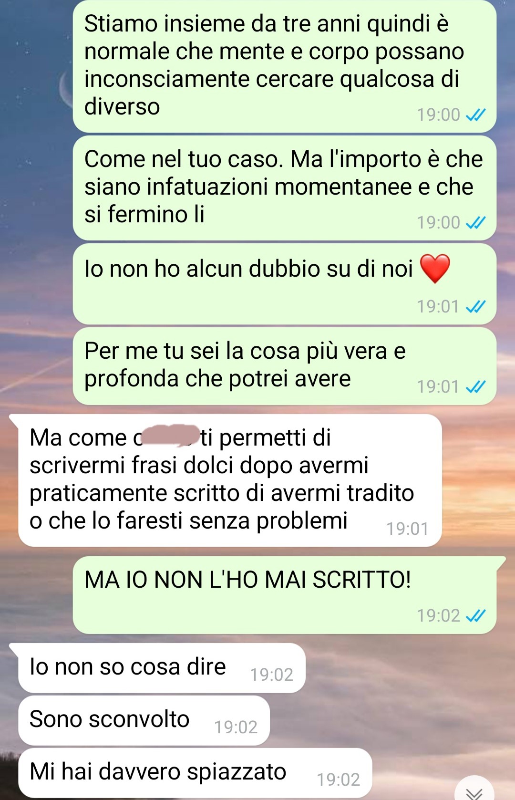Tap the red heart emoji in message

pos(435,269)
